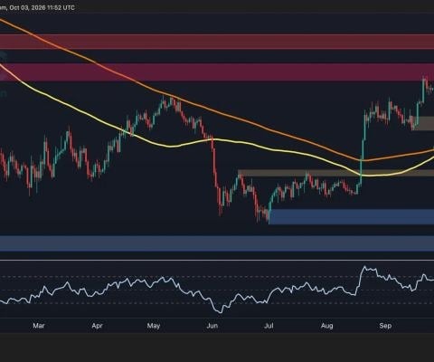Click the "Sep" label on the time axis
Viewport: 434px width, 362px height.
pos(385,326)
